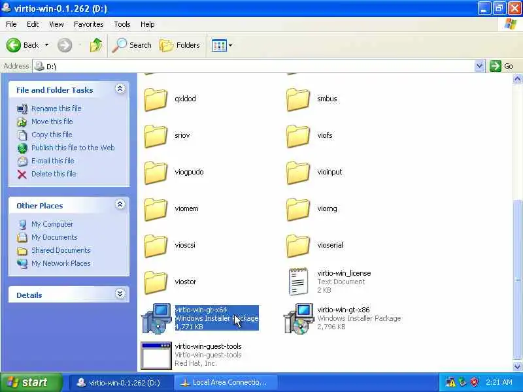Open the Search pane

tap(132, 45)
